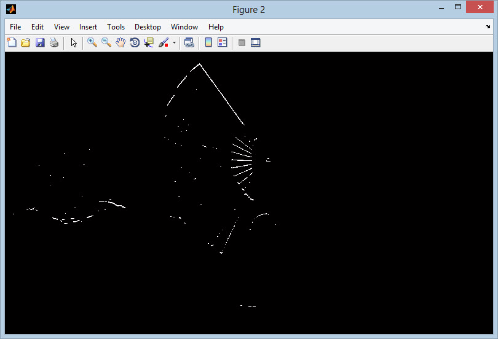Minimize the Figure 2 window
The image size is (498, 339).
441,8
